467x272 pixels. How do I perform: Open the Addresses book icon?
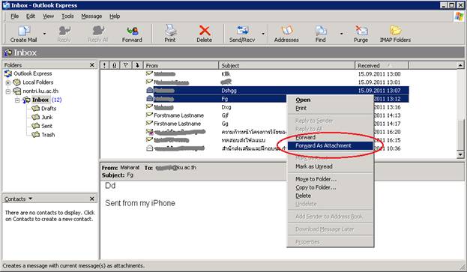(x=286, y=34)
